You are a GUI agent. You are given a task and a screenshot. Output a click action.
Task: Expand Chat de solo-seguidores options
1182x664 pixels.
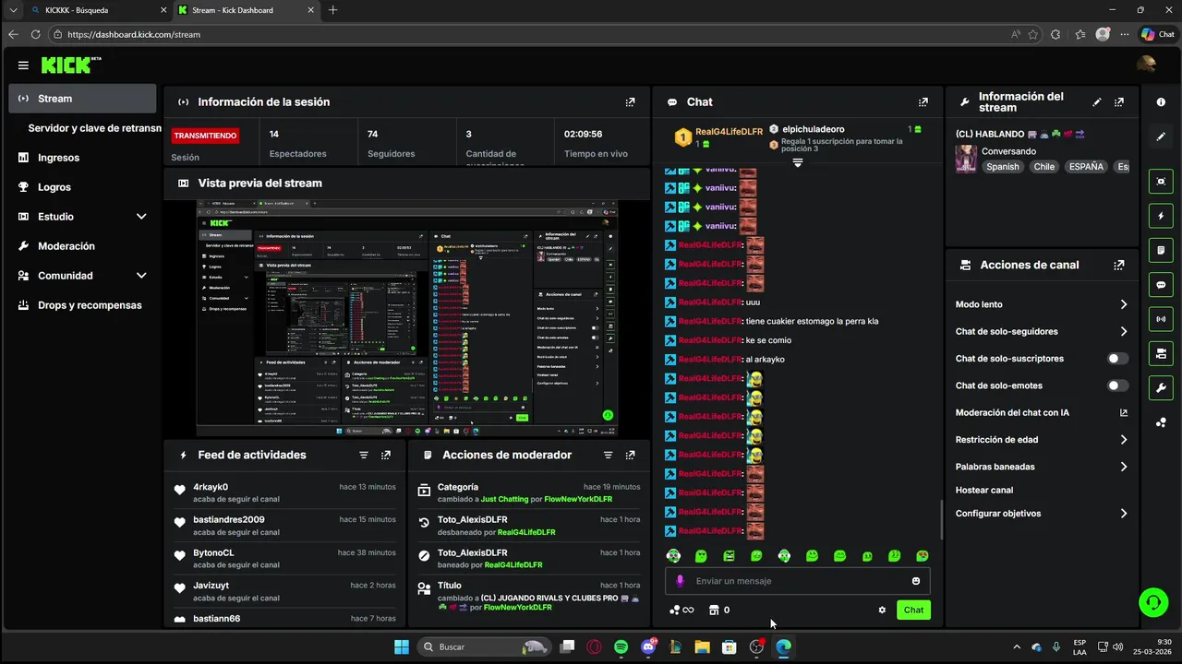1124,332
